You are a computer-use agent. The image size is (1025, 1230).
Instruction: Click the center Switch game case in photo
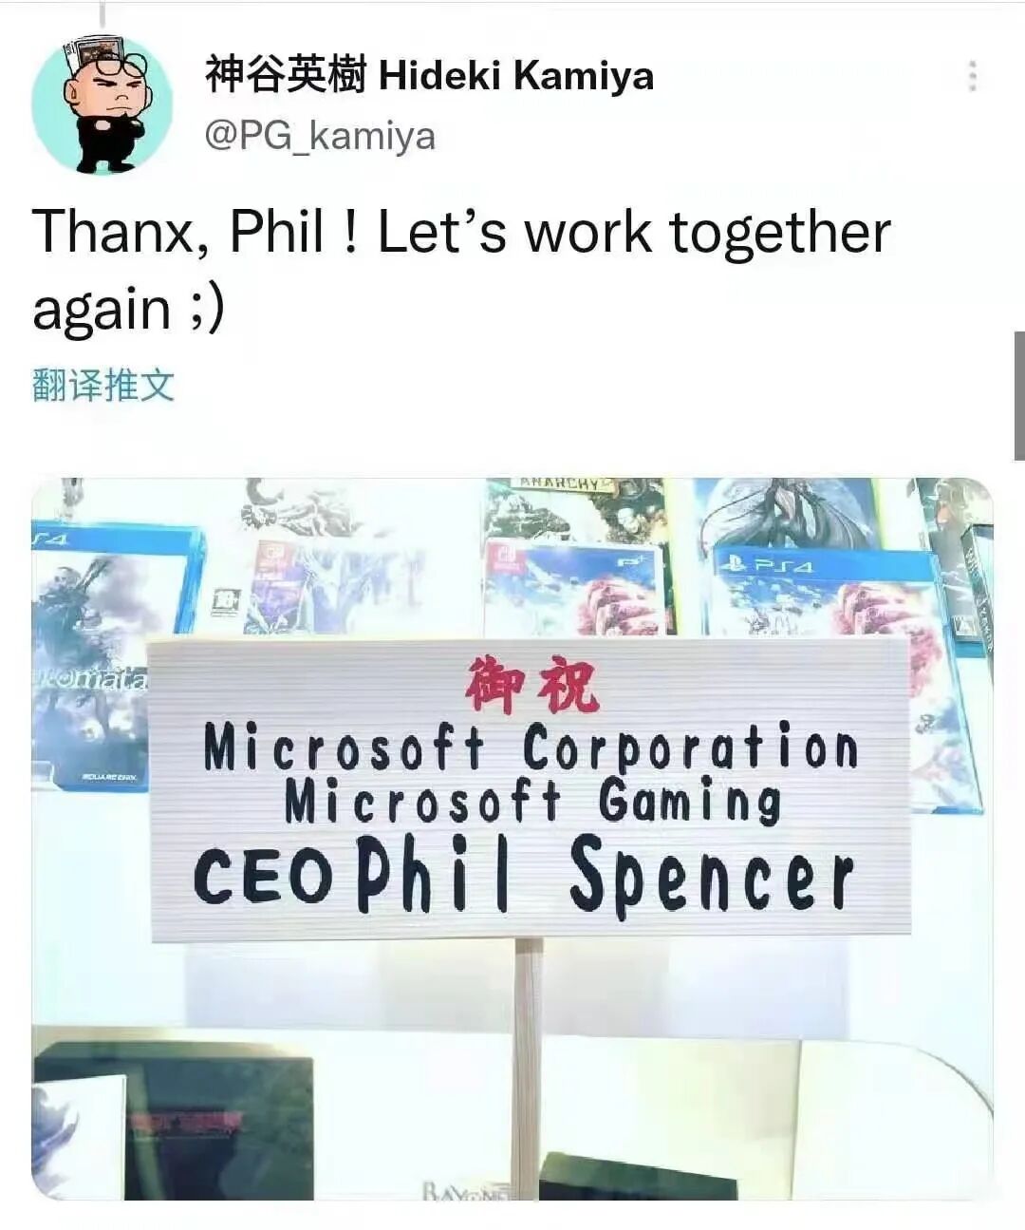(575, 587)
